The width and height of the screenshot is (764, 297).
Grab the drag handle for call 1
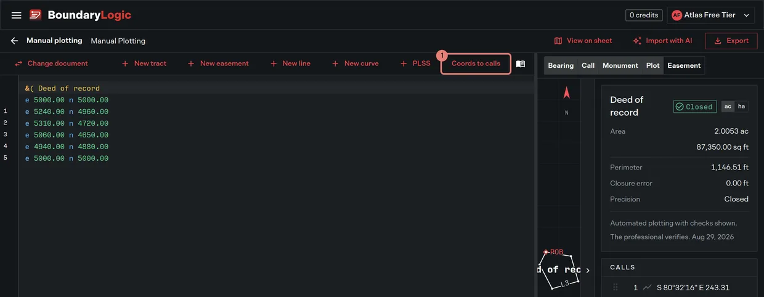click(x=616, y=287)
